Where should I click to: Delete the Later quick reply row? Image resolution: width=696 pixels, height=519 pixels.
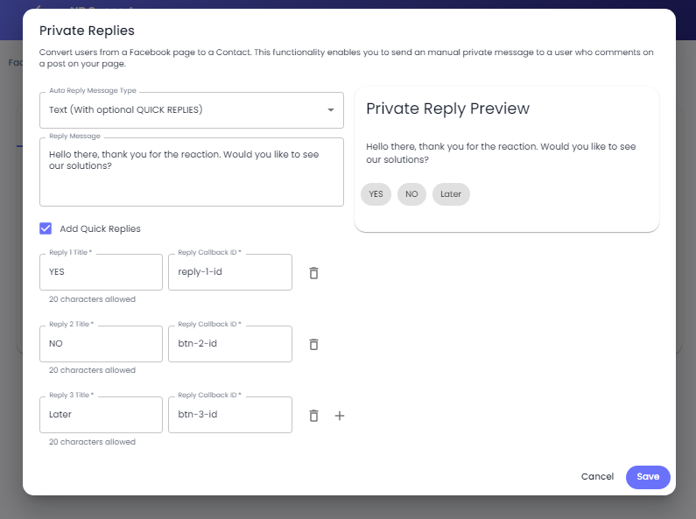tap(313, 416)
